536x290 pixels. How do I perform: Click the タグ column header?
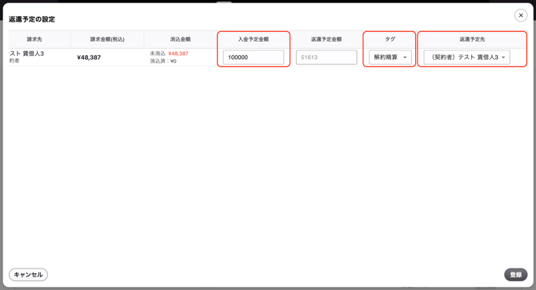point(390,39)
